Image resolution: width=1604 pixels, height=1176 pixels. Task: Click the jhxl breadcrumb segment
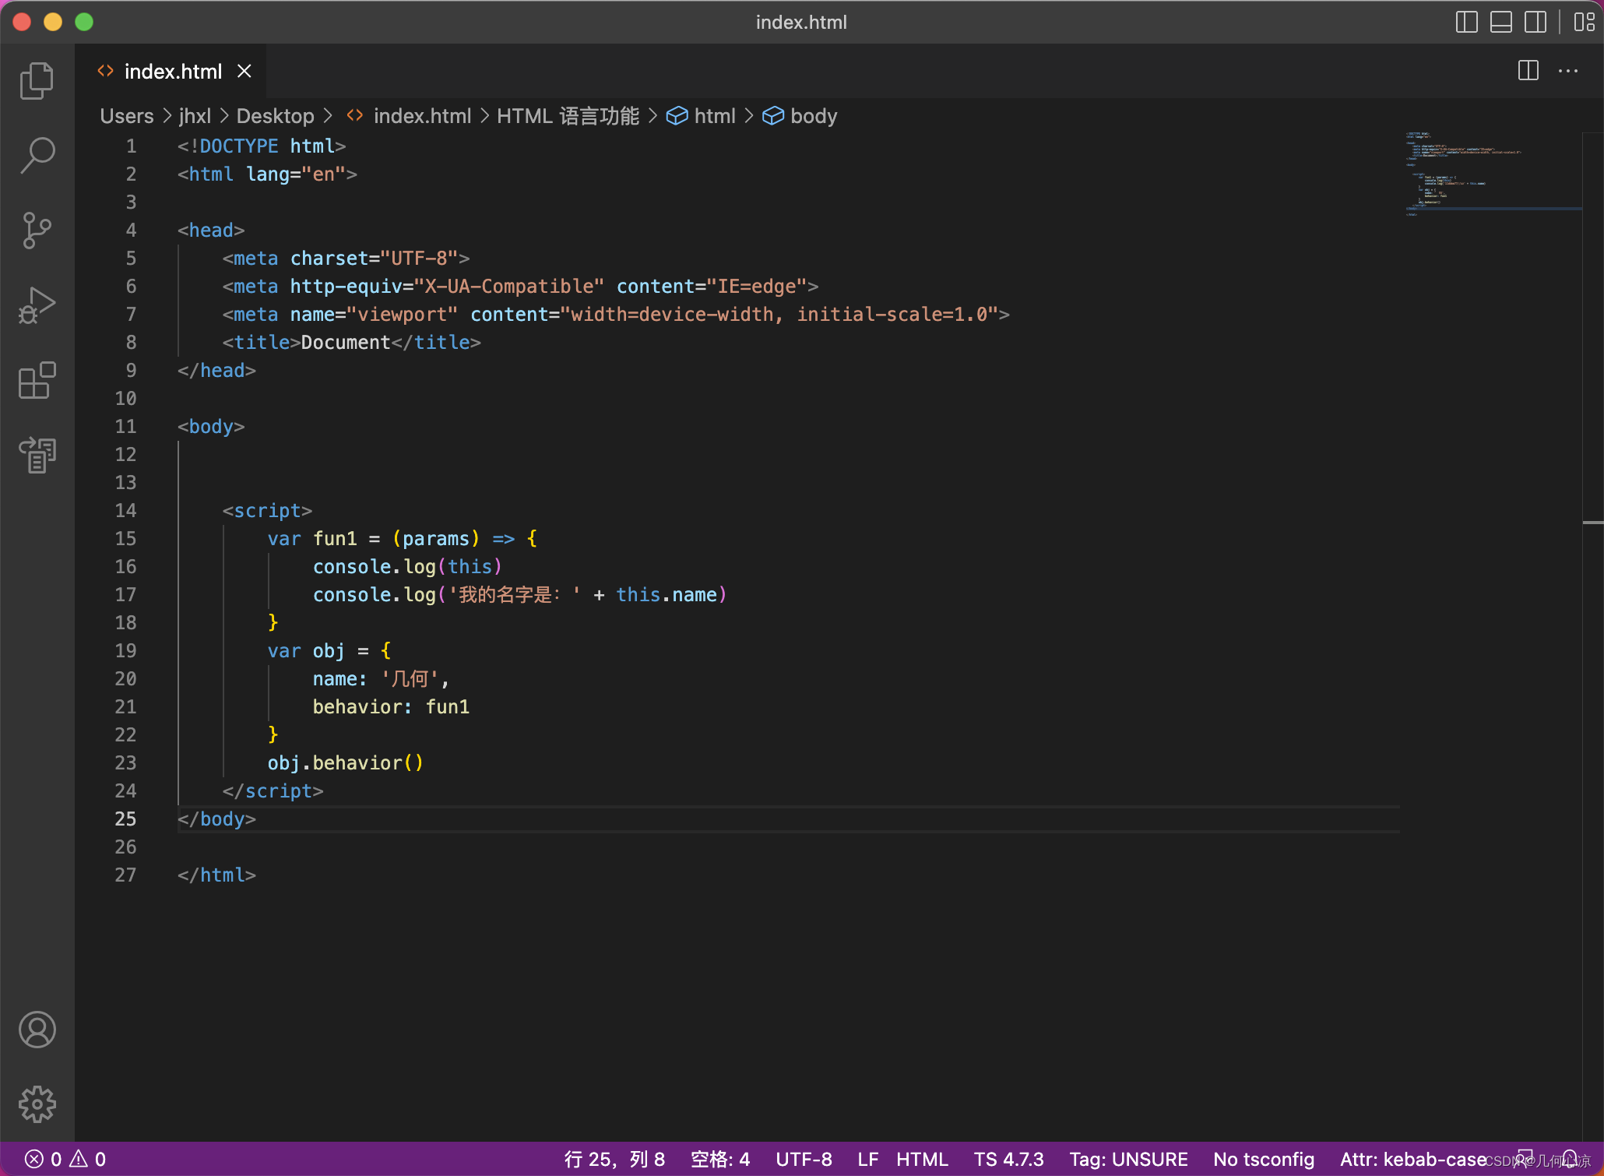coord(195,116)
